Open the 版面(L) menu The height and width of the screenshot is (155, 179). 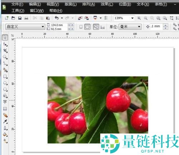[x=71, y=4]
